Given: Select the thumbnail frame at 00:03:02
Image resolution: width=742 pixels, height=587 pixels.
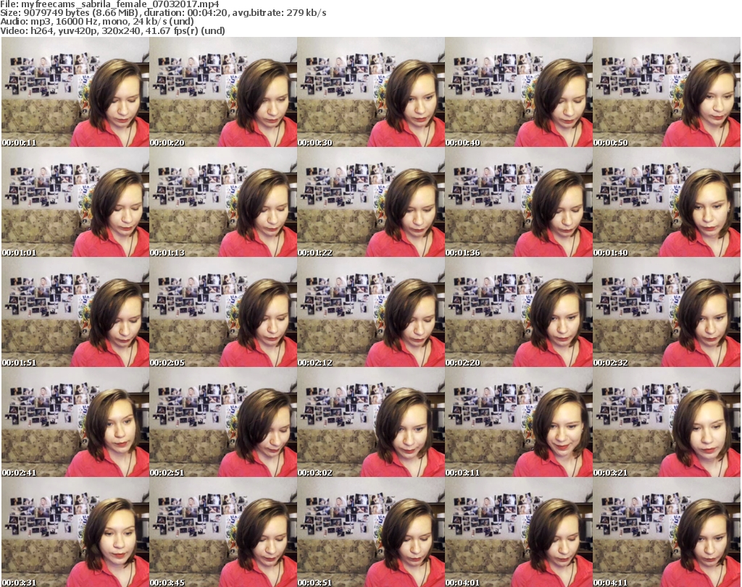Looking at the screenshot, I should pyautogui.click(x=371, y=422).
